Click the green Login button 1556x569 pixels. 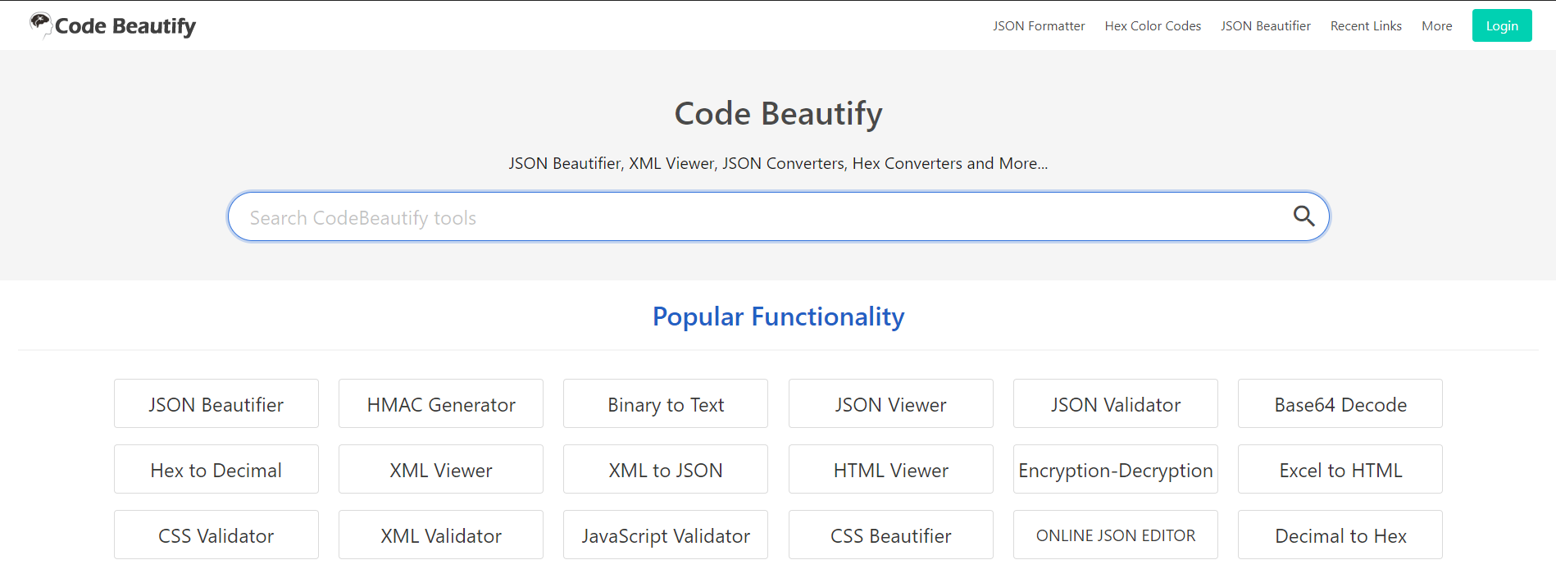click(x=1502, y=25)
